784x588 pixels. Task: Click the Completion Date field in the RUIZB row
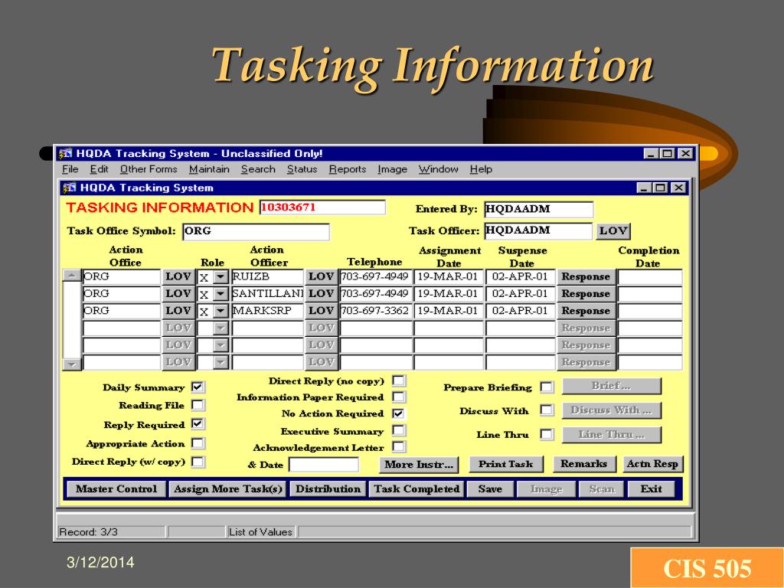click(x=650, y=277)
